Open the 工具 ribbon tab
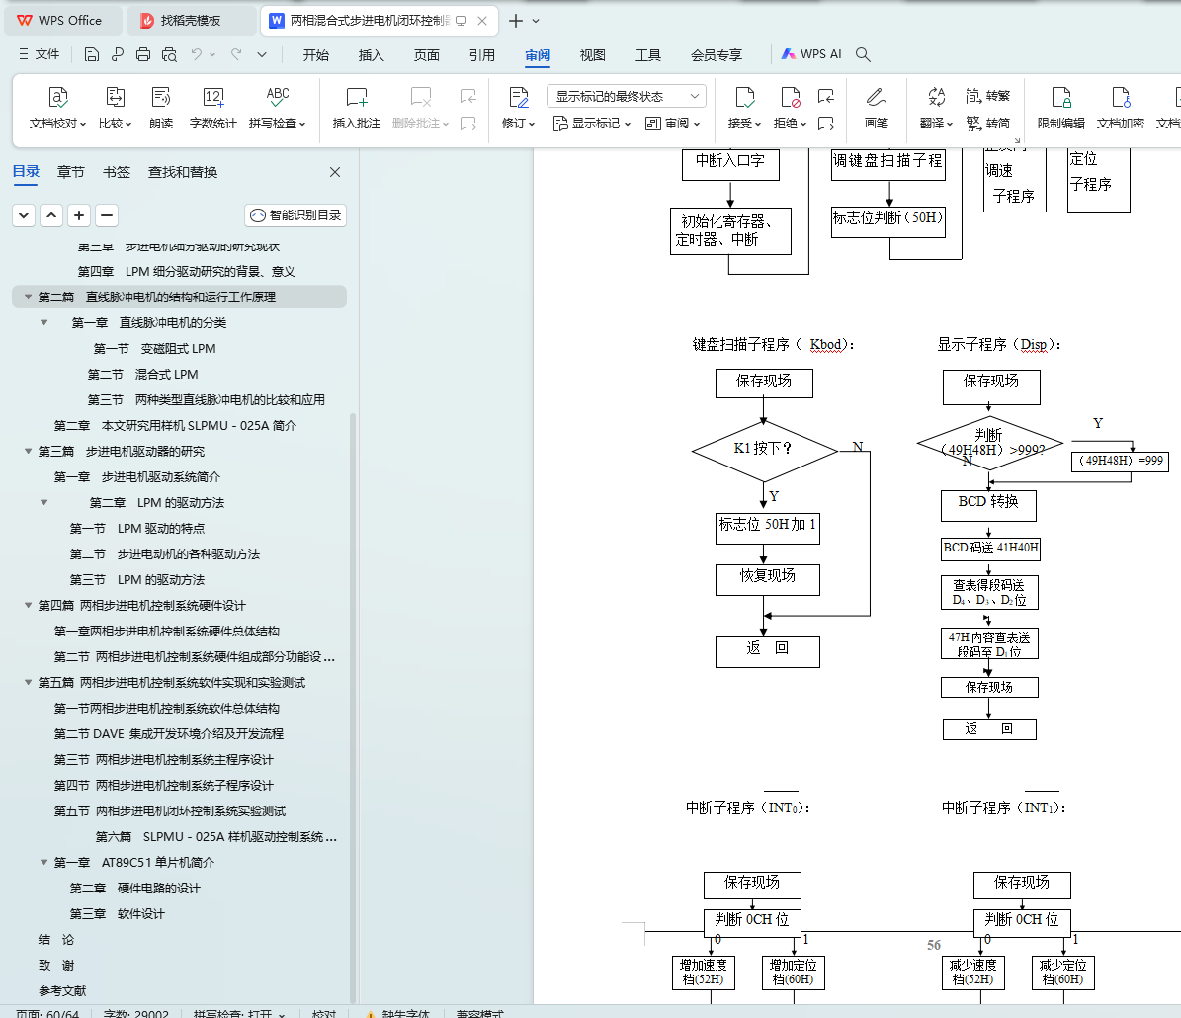The width and height of the screenshot is (1181, 1018). (x=647, y=55)
